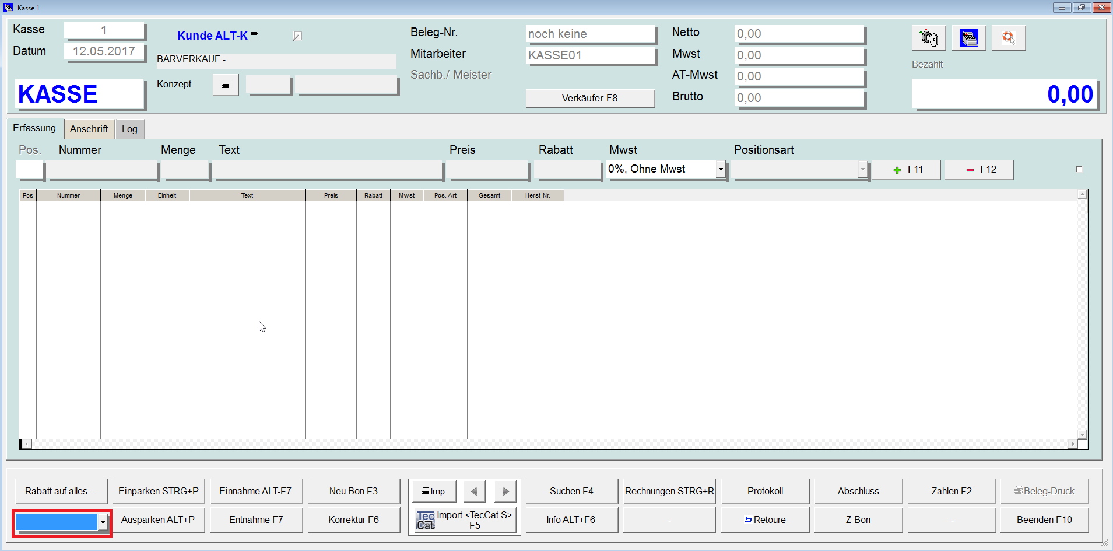Click the Beleg-Nr. field 'noch keine'

click(591, 34)
